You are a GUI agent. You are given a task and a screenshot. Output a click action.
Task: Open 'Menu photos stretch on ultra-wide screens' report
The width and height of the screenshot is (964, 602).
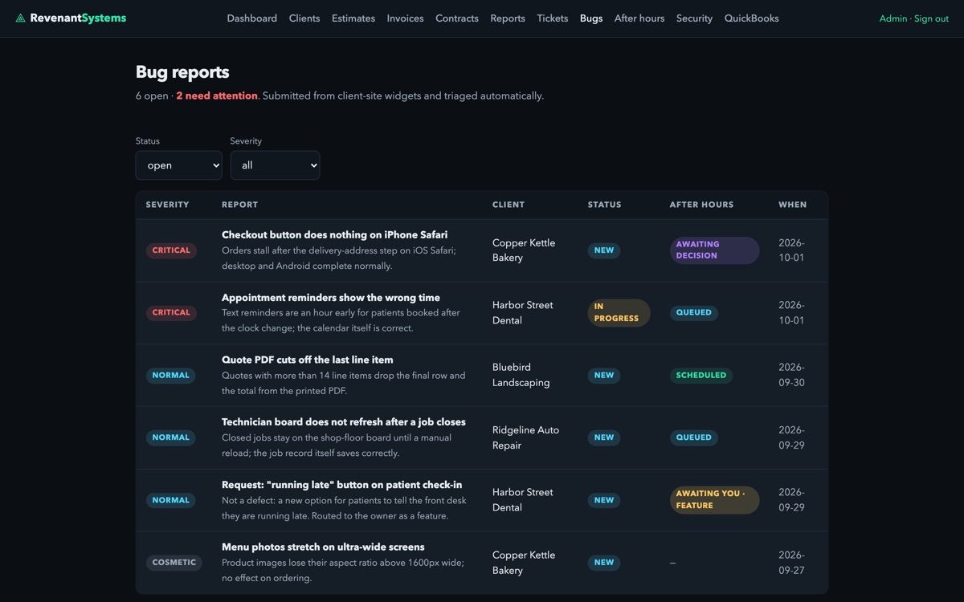click(x=323, y=547)
